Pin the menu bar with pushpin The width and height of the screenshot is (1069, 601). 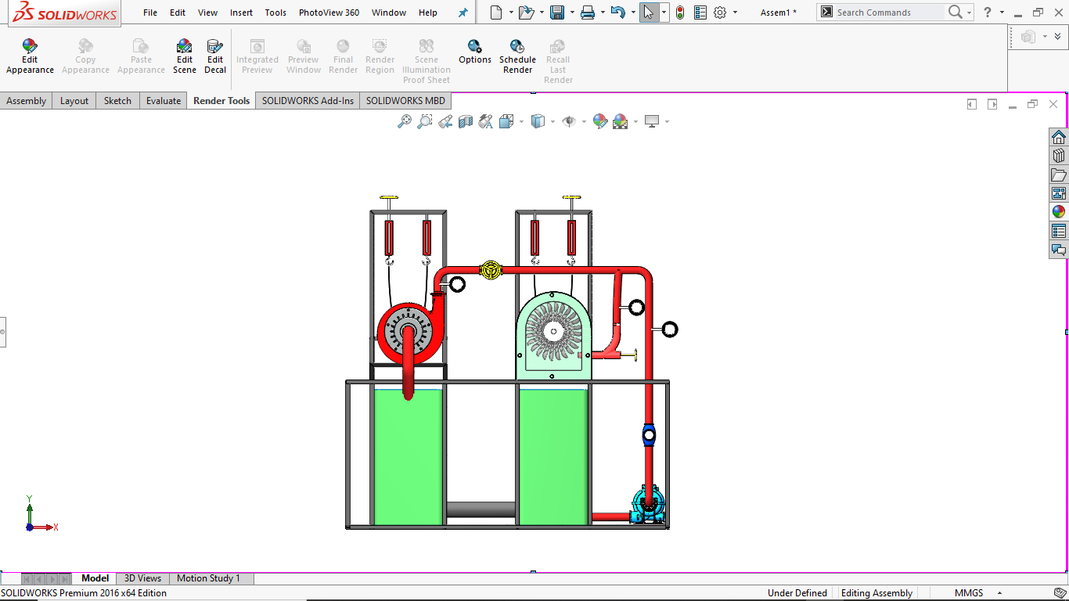(463, 13)
